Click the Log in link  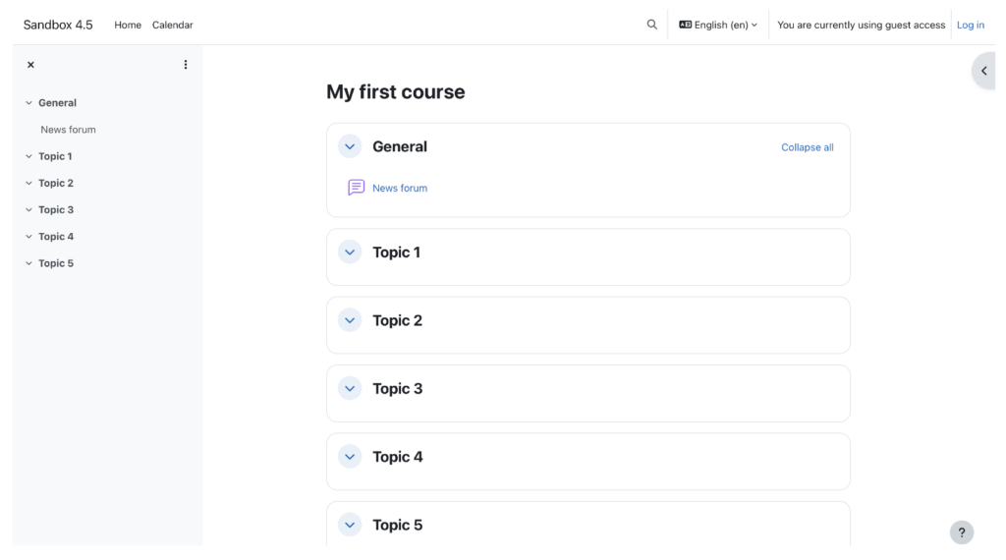[x=970, y=25]
